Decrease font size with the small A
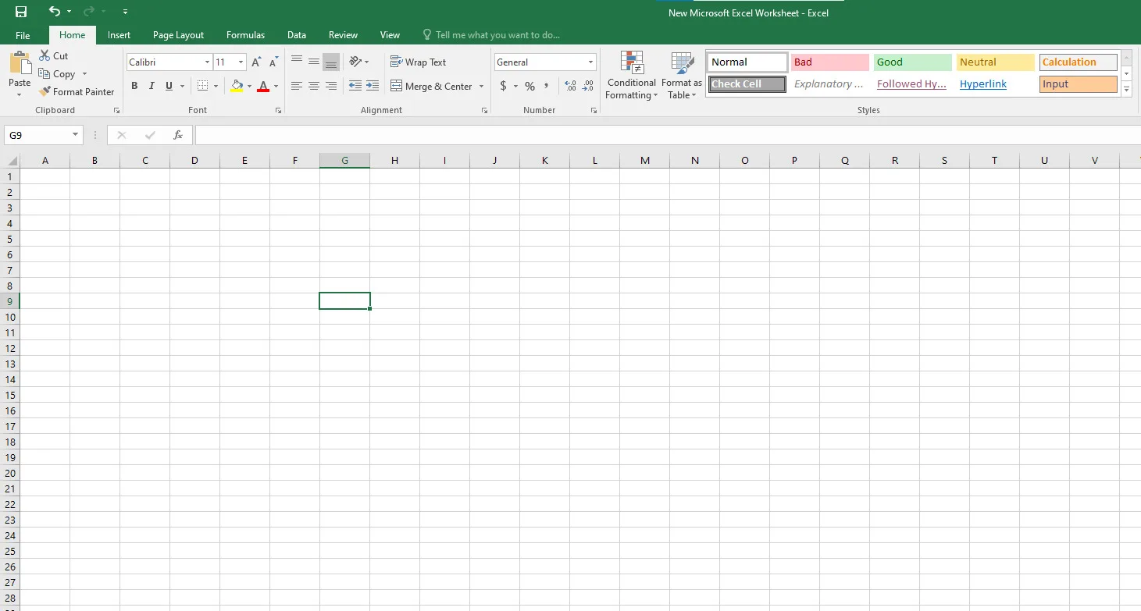The height and width of the screenshot is (611, 1141). [273, 62]
